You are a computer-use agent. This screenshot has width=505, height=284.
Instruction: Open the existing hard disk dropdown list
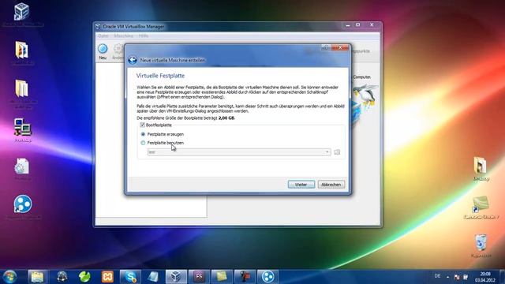(x=239, y=152)
